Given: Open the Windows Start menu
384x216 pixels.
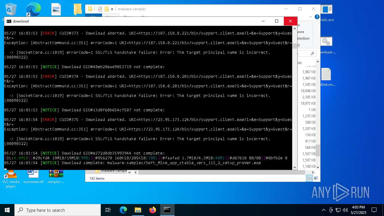Looking at the screenshot, I should tap(7, 210).
